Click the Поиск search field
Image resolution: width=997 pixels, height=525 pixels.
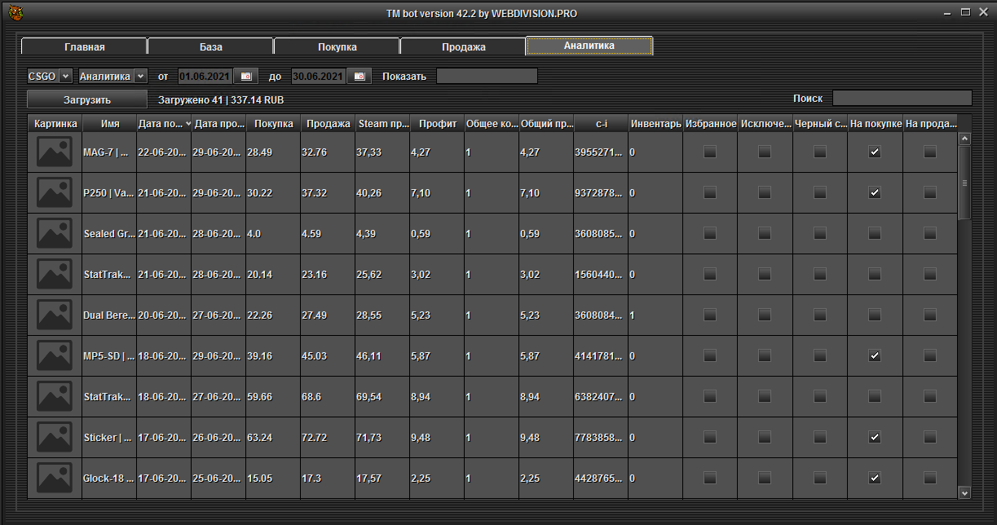[902, 99]
